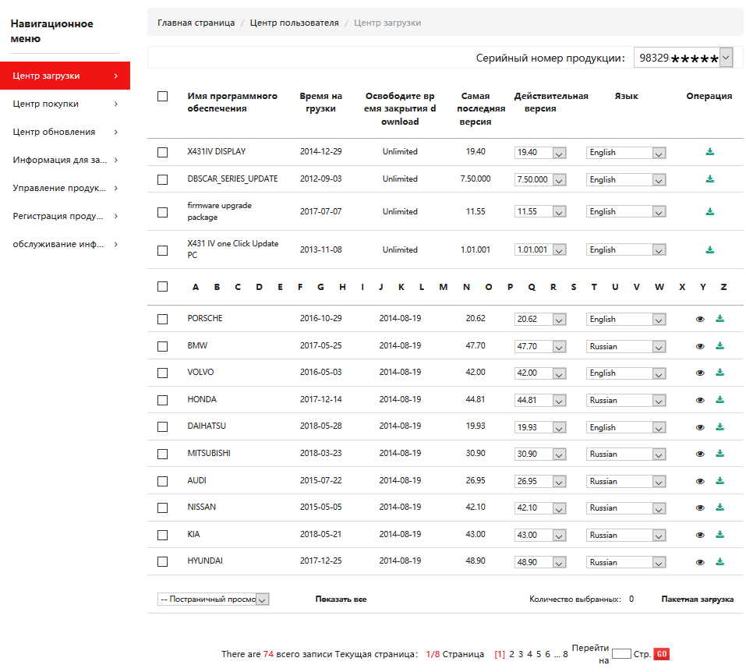The height and width of the screenshot is (672, 746).
Task: Download HONDA software
Action: tap(719, 400)
